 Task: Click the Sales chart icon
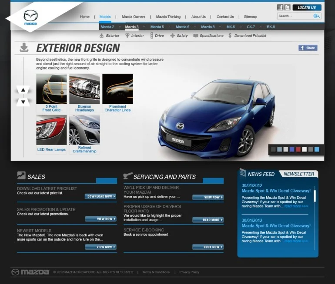21,175
